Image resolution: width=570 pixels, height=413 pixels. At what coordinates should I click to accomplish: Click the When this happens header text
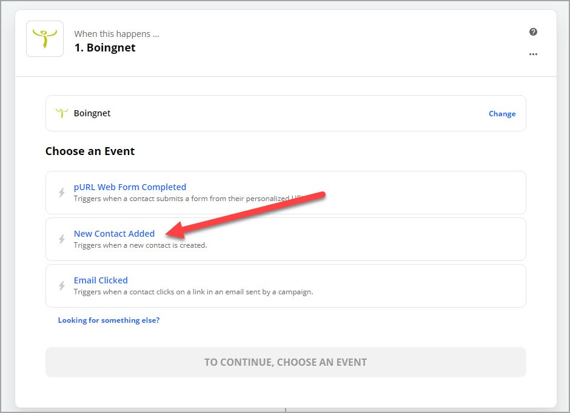[116, 34]
